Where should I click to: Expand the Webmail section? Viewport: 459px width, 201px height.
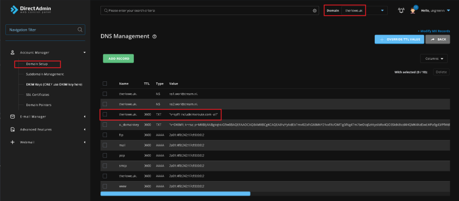(x=85, y=142)
